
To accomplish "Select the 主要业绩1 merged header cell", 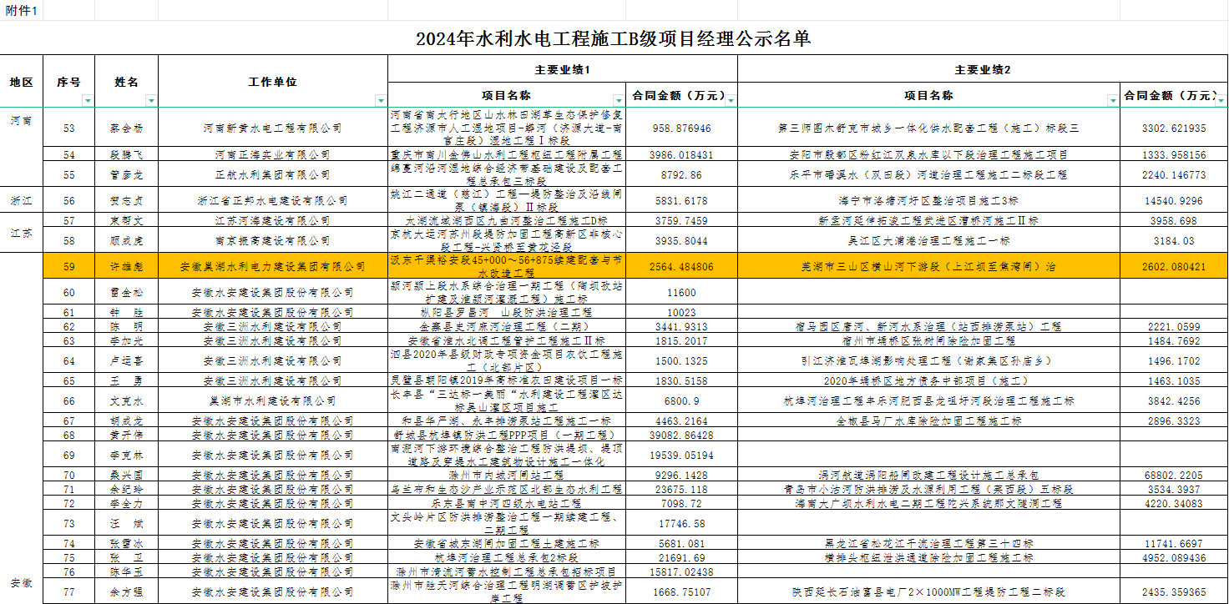I will point(563,70).
